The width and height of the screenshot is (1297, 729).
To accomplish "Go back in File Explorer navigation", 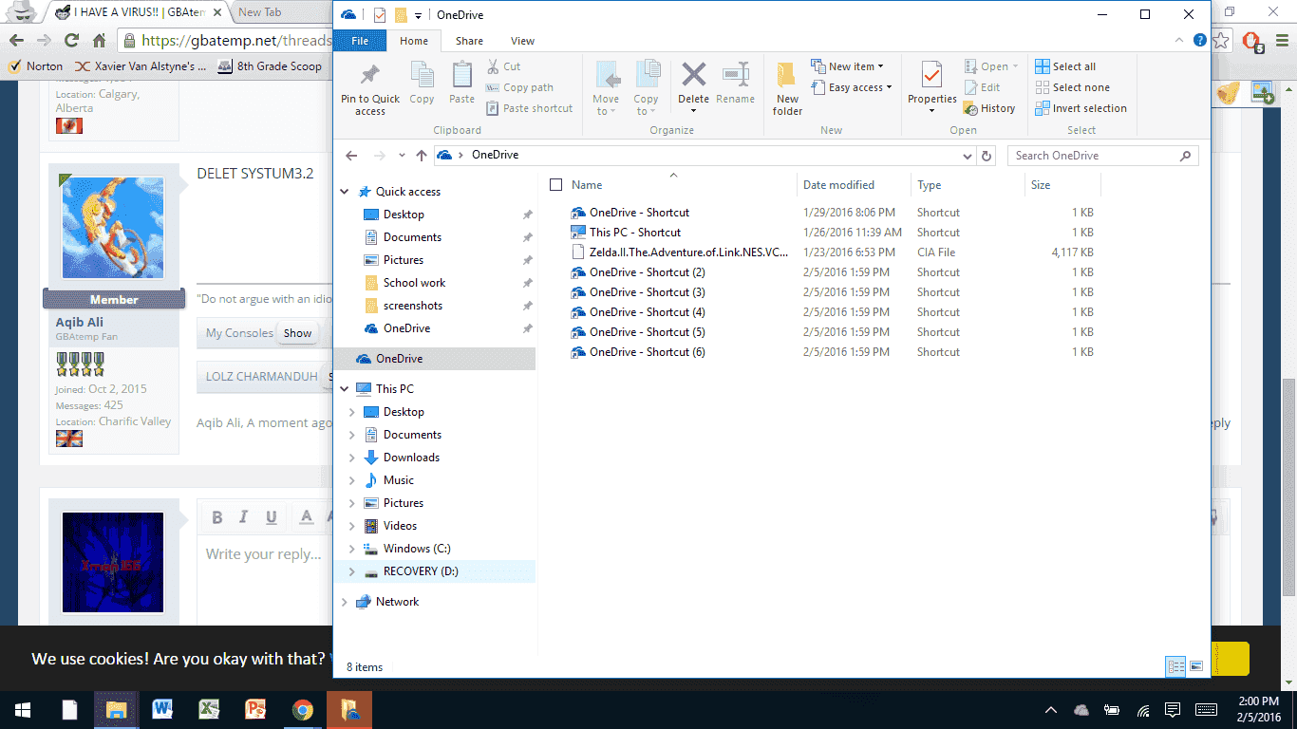I will tap(351, 156).
